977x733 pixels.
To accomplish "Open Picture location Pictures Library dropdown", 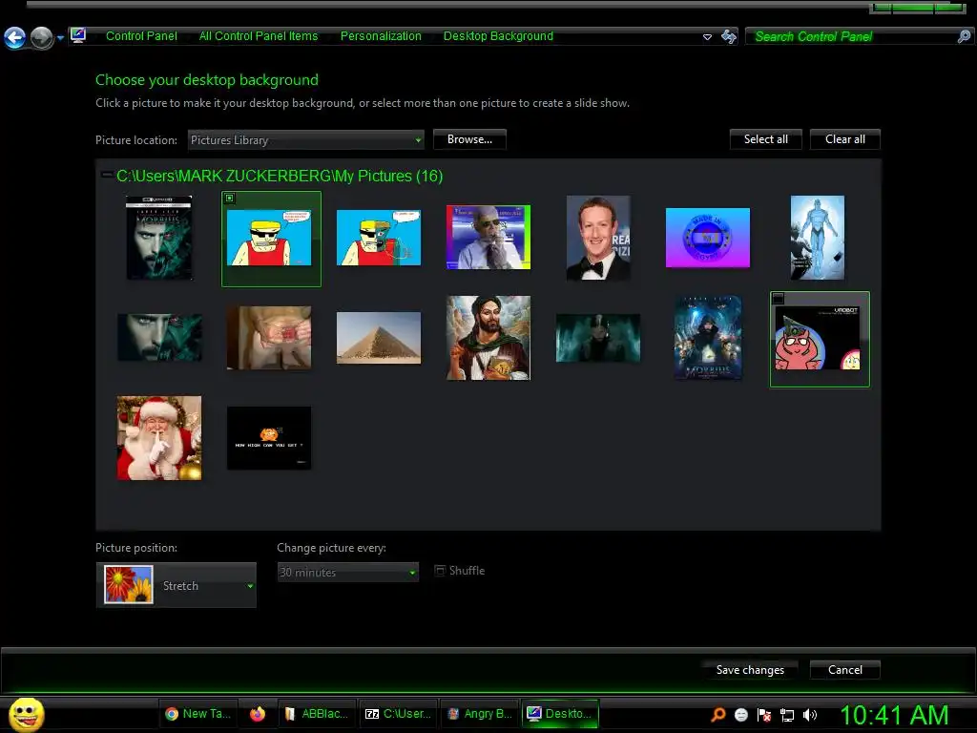I will [306, 140].
